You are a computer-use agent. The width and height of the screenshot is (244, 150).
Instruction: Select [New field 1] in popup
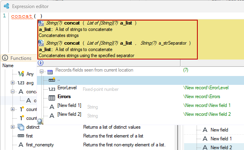click(69, 105)
